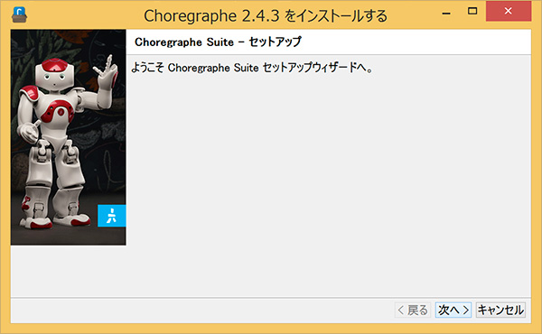Click the 'ようこそ Choregraphe Suite' welcome text

252,68
